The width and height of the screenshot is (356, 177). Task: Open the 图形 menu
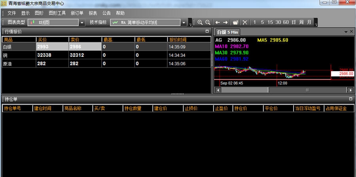tap(39, 13)
